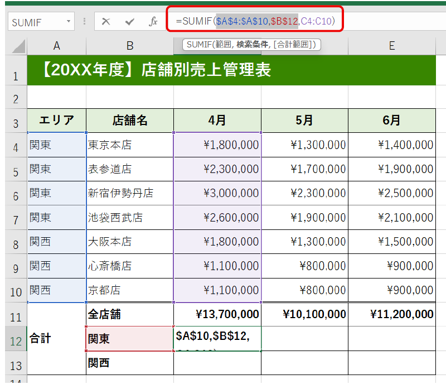
Task: Open the Insert Function fx dialog
Action: pos(153,22)
